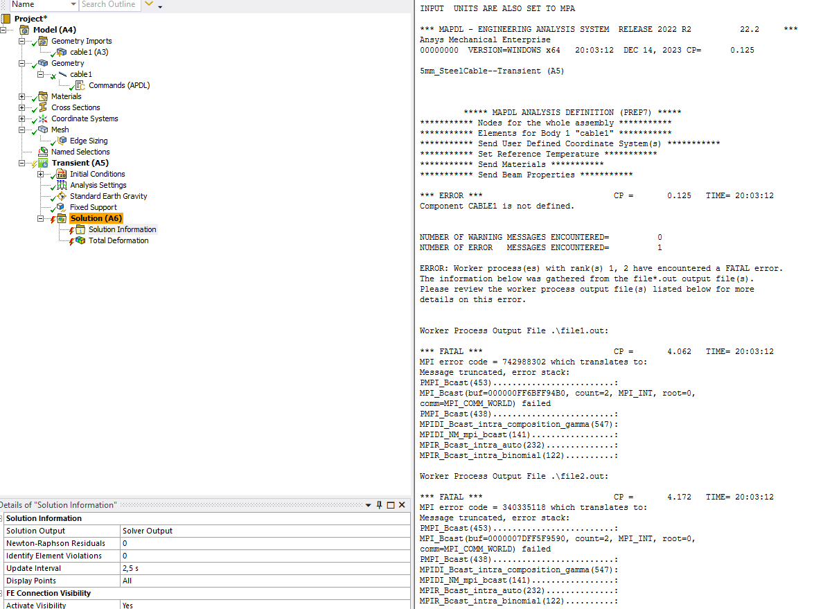Click the Mesh icon

(43, 130)
